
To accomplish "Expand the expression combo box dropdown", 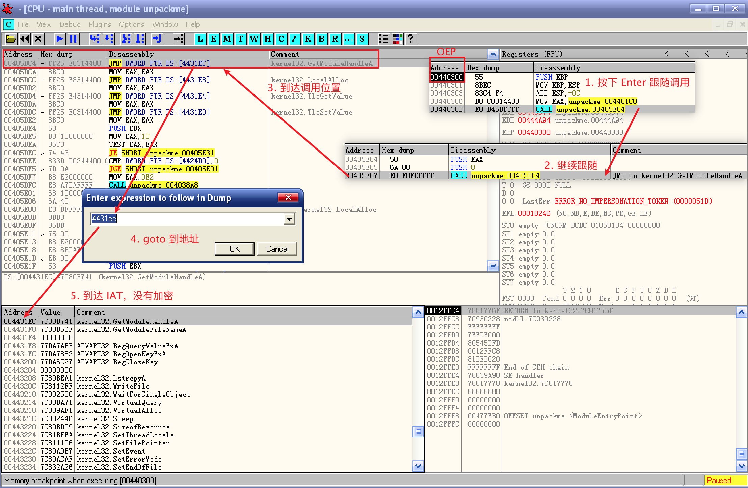I will tap(289, 219).
